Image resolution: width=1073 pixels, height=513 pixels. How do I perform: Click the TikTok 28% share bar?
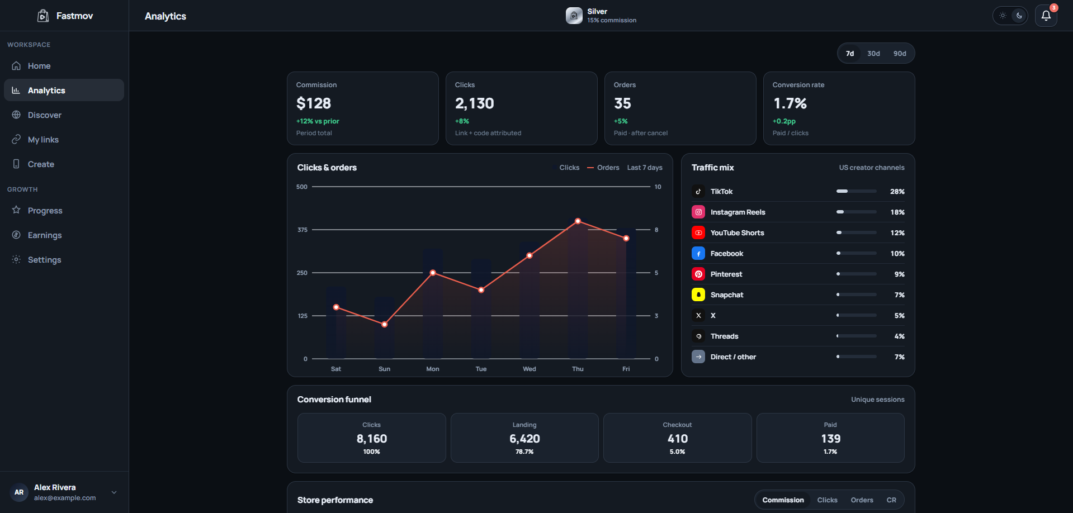[x=857, y=191]
